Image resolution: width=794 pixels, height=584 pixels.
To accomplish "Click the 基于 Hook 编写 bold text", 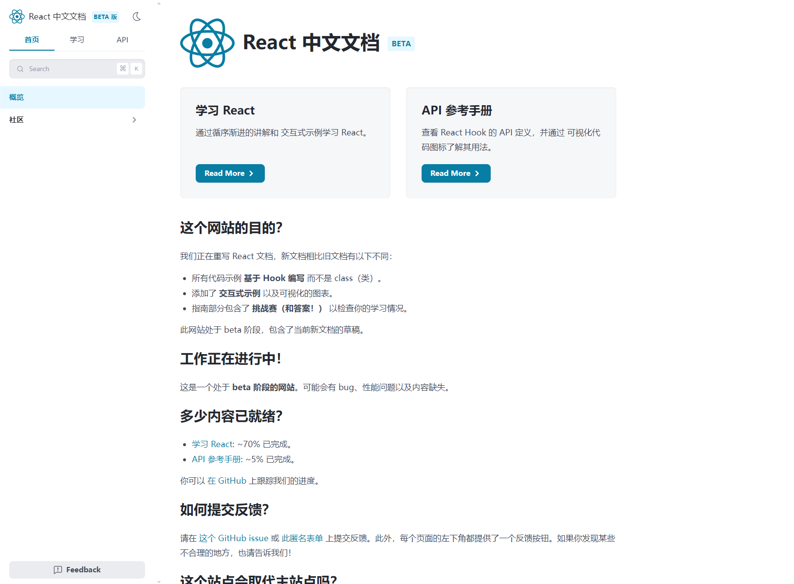I will click(274, 278).
